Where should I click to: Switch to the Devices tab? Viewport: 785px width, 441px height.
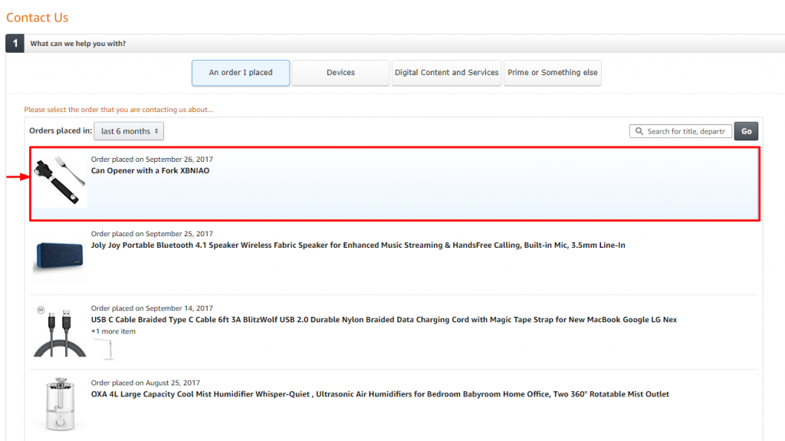point(340,73)
